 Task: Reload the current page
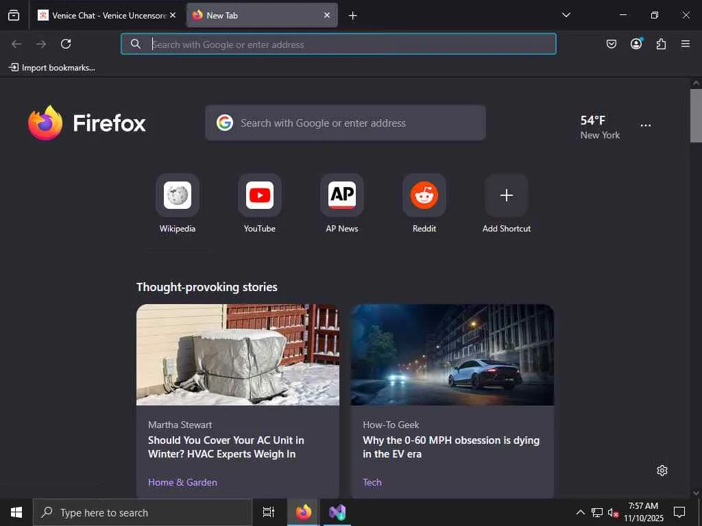66,44
